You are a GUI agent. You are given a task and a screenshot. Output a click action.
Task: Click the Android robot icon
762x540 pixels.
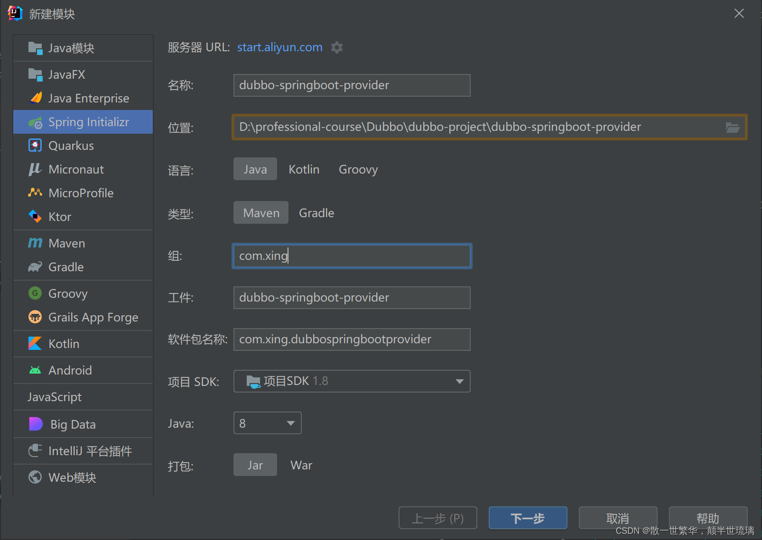point(35,370)
